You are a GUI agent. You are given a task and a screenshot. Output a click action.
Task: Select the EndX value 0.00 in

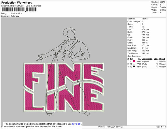click(144, 40)
